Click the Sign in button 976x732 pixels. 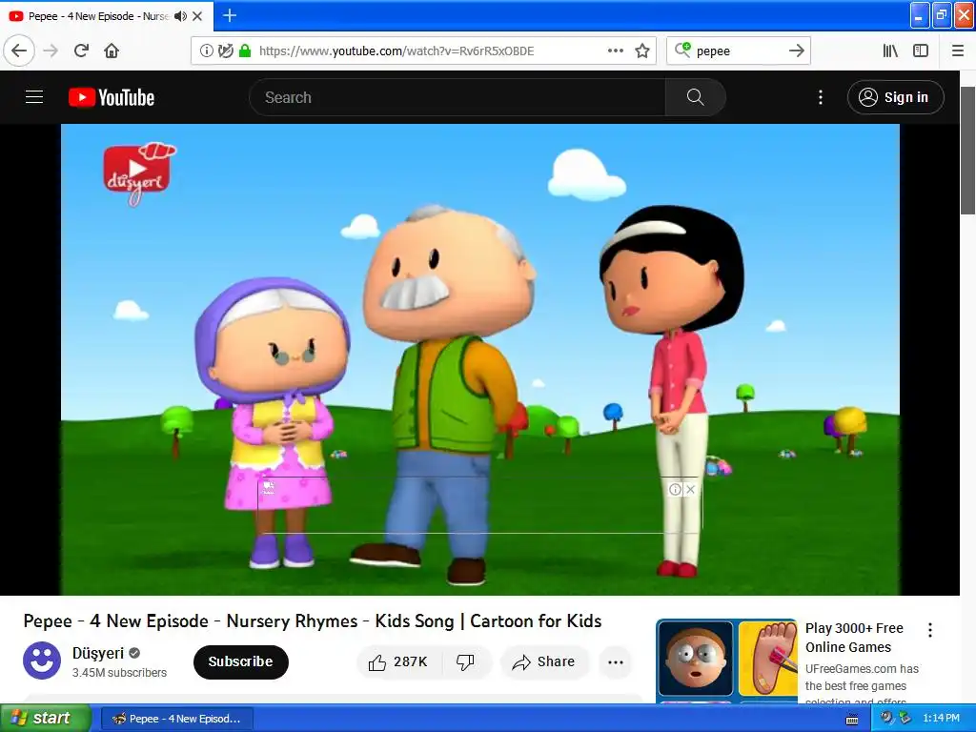pyautogui.click(x=895, y=97)
